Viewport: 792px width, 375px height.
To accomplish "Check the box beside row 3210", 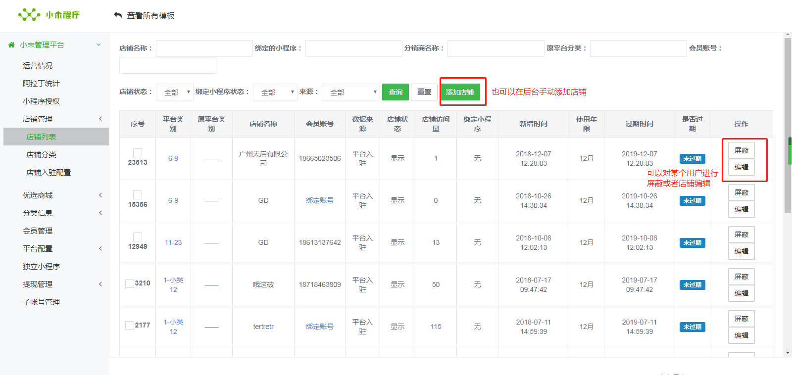I will click(x=129, y=283).
